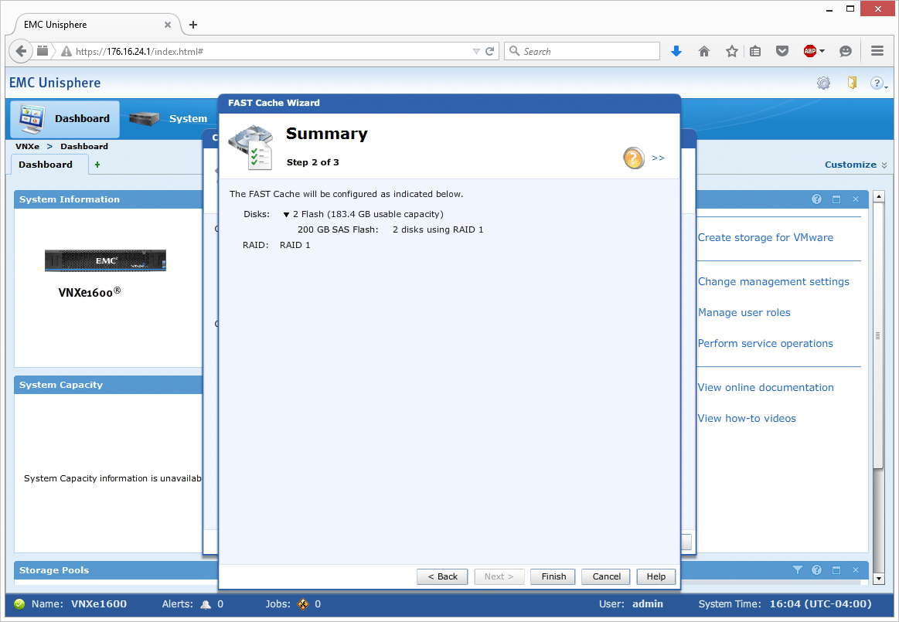This screenshot has height=622, width=899.
Task: Click the wizard Help button
Action: point(656,576)
